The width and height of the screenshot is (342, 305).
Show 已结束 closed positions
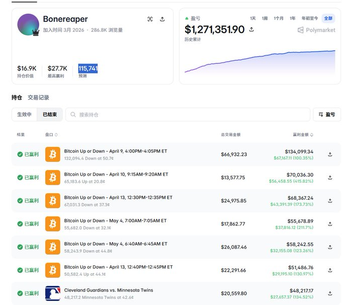[50, 114]
